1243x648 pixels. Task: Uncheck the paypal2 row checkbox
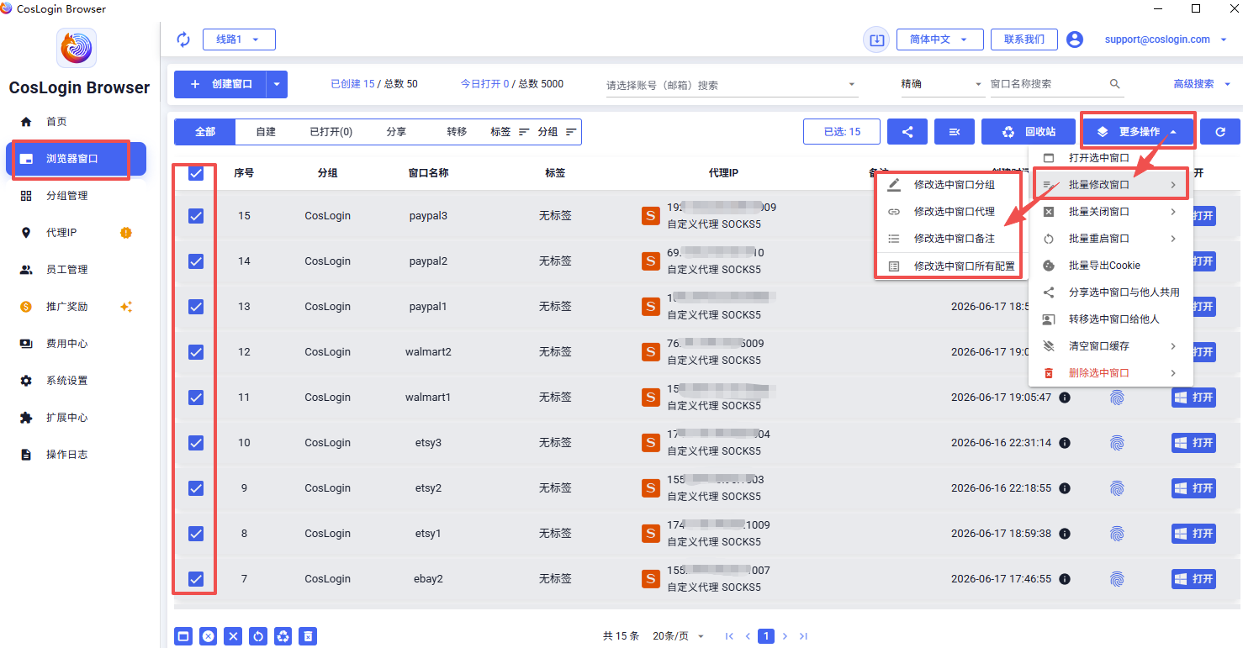coord(196,261)
